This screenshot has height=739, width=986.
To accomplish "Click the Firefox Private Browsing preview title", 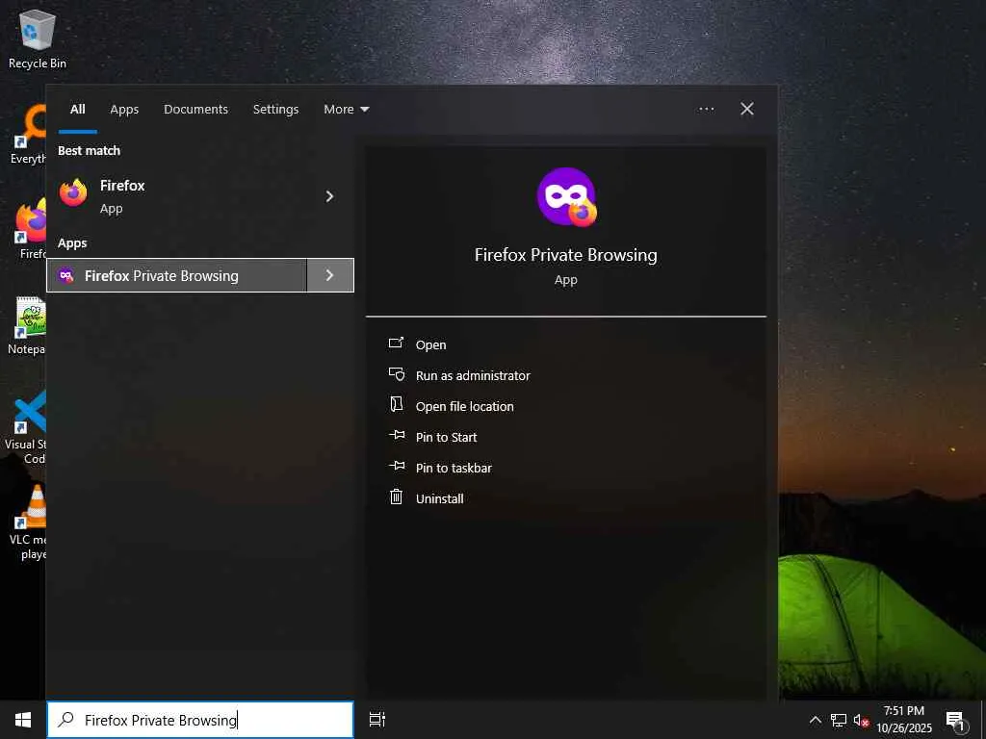I will [566, 254].
